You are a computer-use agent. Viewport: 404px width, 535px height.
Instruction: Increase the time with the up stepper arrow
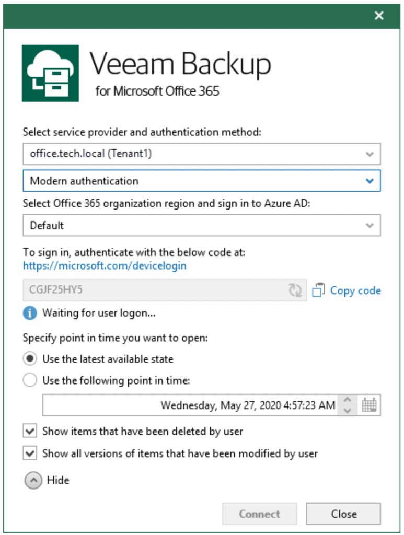coord(348,400)
